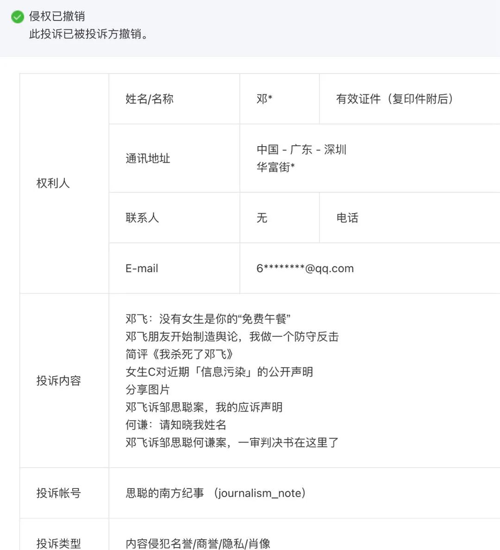Image resolution: width=500 pixels, height=550 pixels.
Task: Open article 邓飞：没有女生是你的"免费午餐"
Action: click(208, 319)
